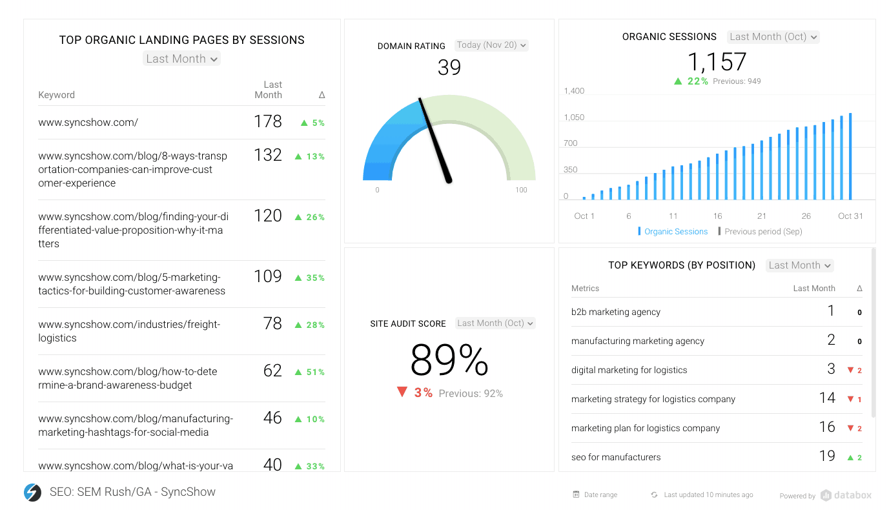Click the b2b marketing agency keyword

pyautogui.click(x=615, y=312)
